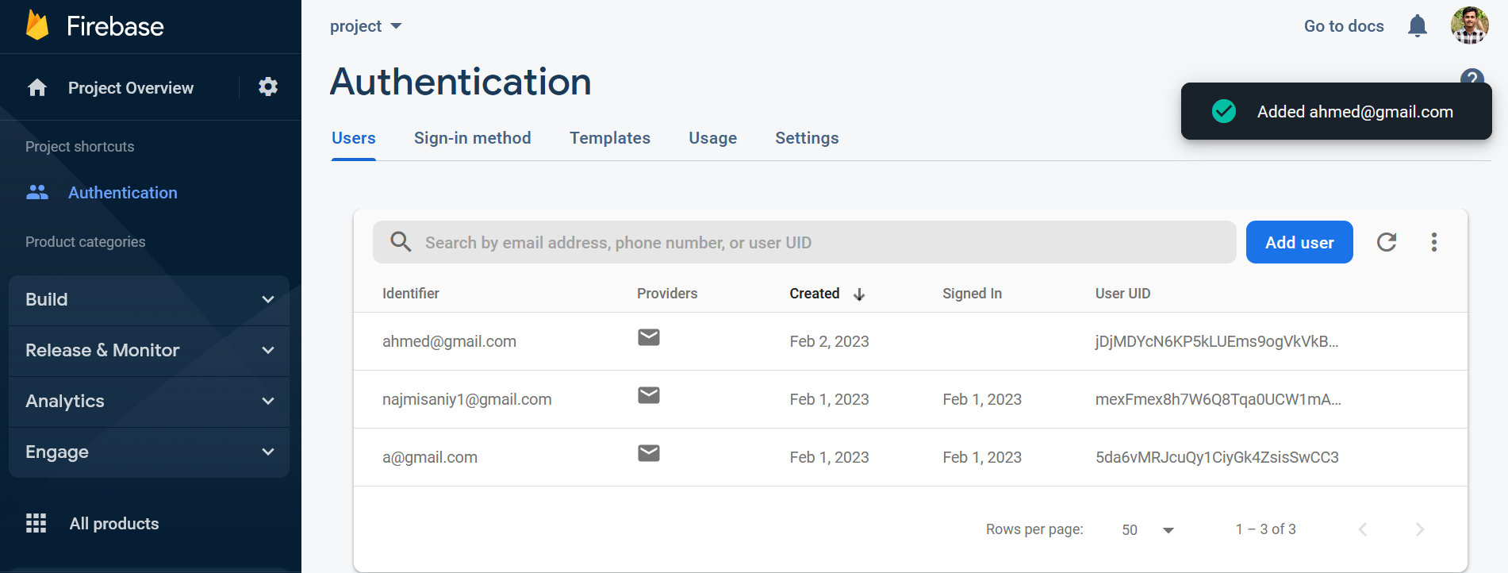Click the help question mark icon

pos(1472,77)
